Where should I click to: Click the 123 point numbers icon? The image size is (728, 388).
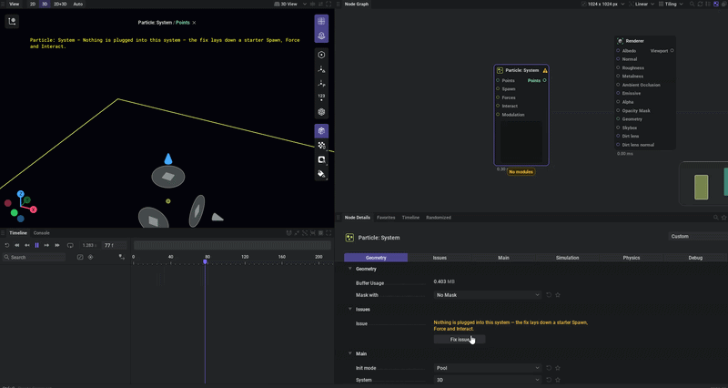pos(321,97)
